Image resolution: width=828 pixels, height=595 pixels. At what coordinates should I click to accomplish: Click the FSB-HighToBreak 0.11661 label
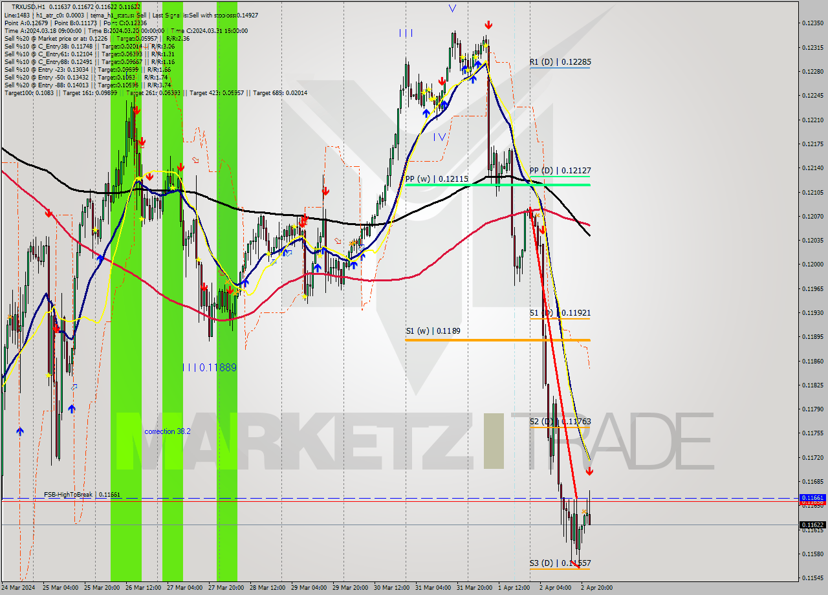82,495
